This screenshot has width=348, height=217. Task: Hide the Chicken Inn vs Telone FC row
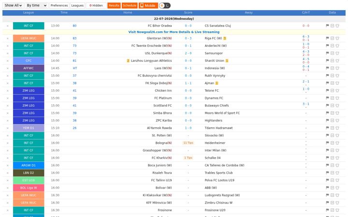pyautogui.click(x=8, y=91)
